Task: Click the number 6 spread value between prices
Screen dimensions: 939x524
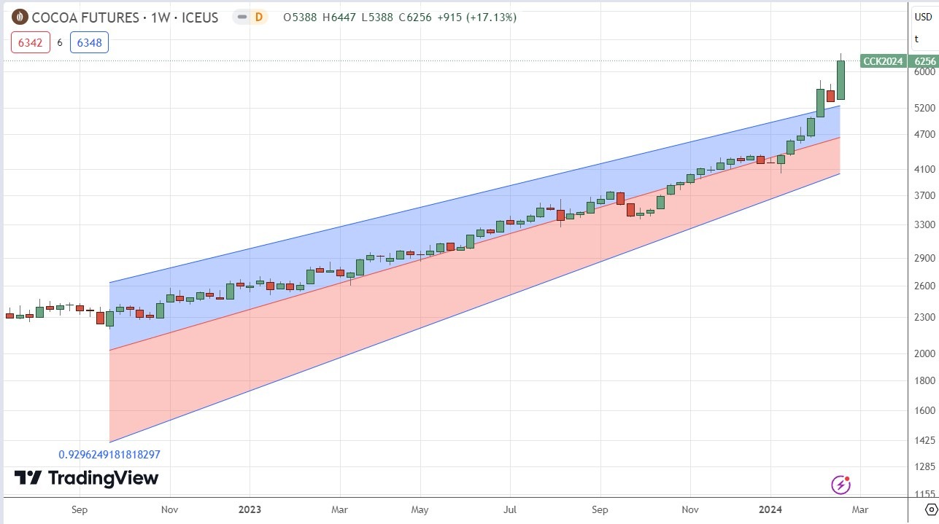Action: coord(60,42)
